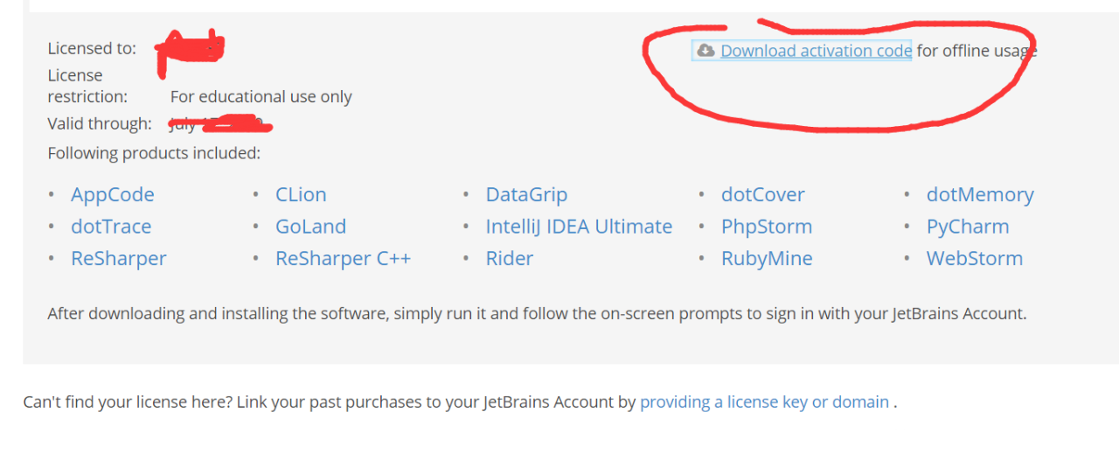
Task: Open the ReSharper C++ link
Action: tap(343, 258)
